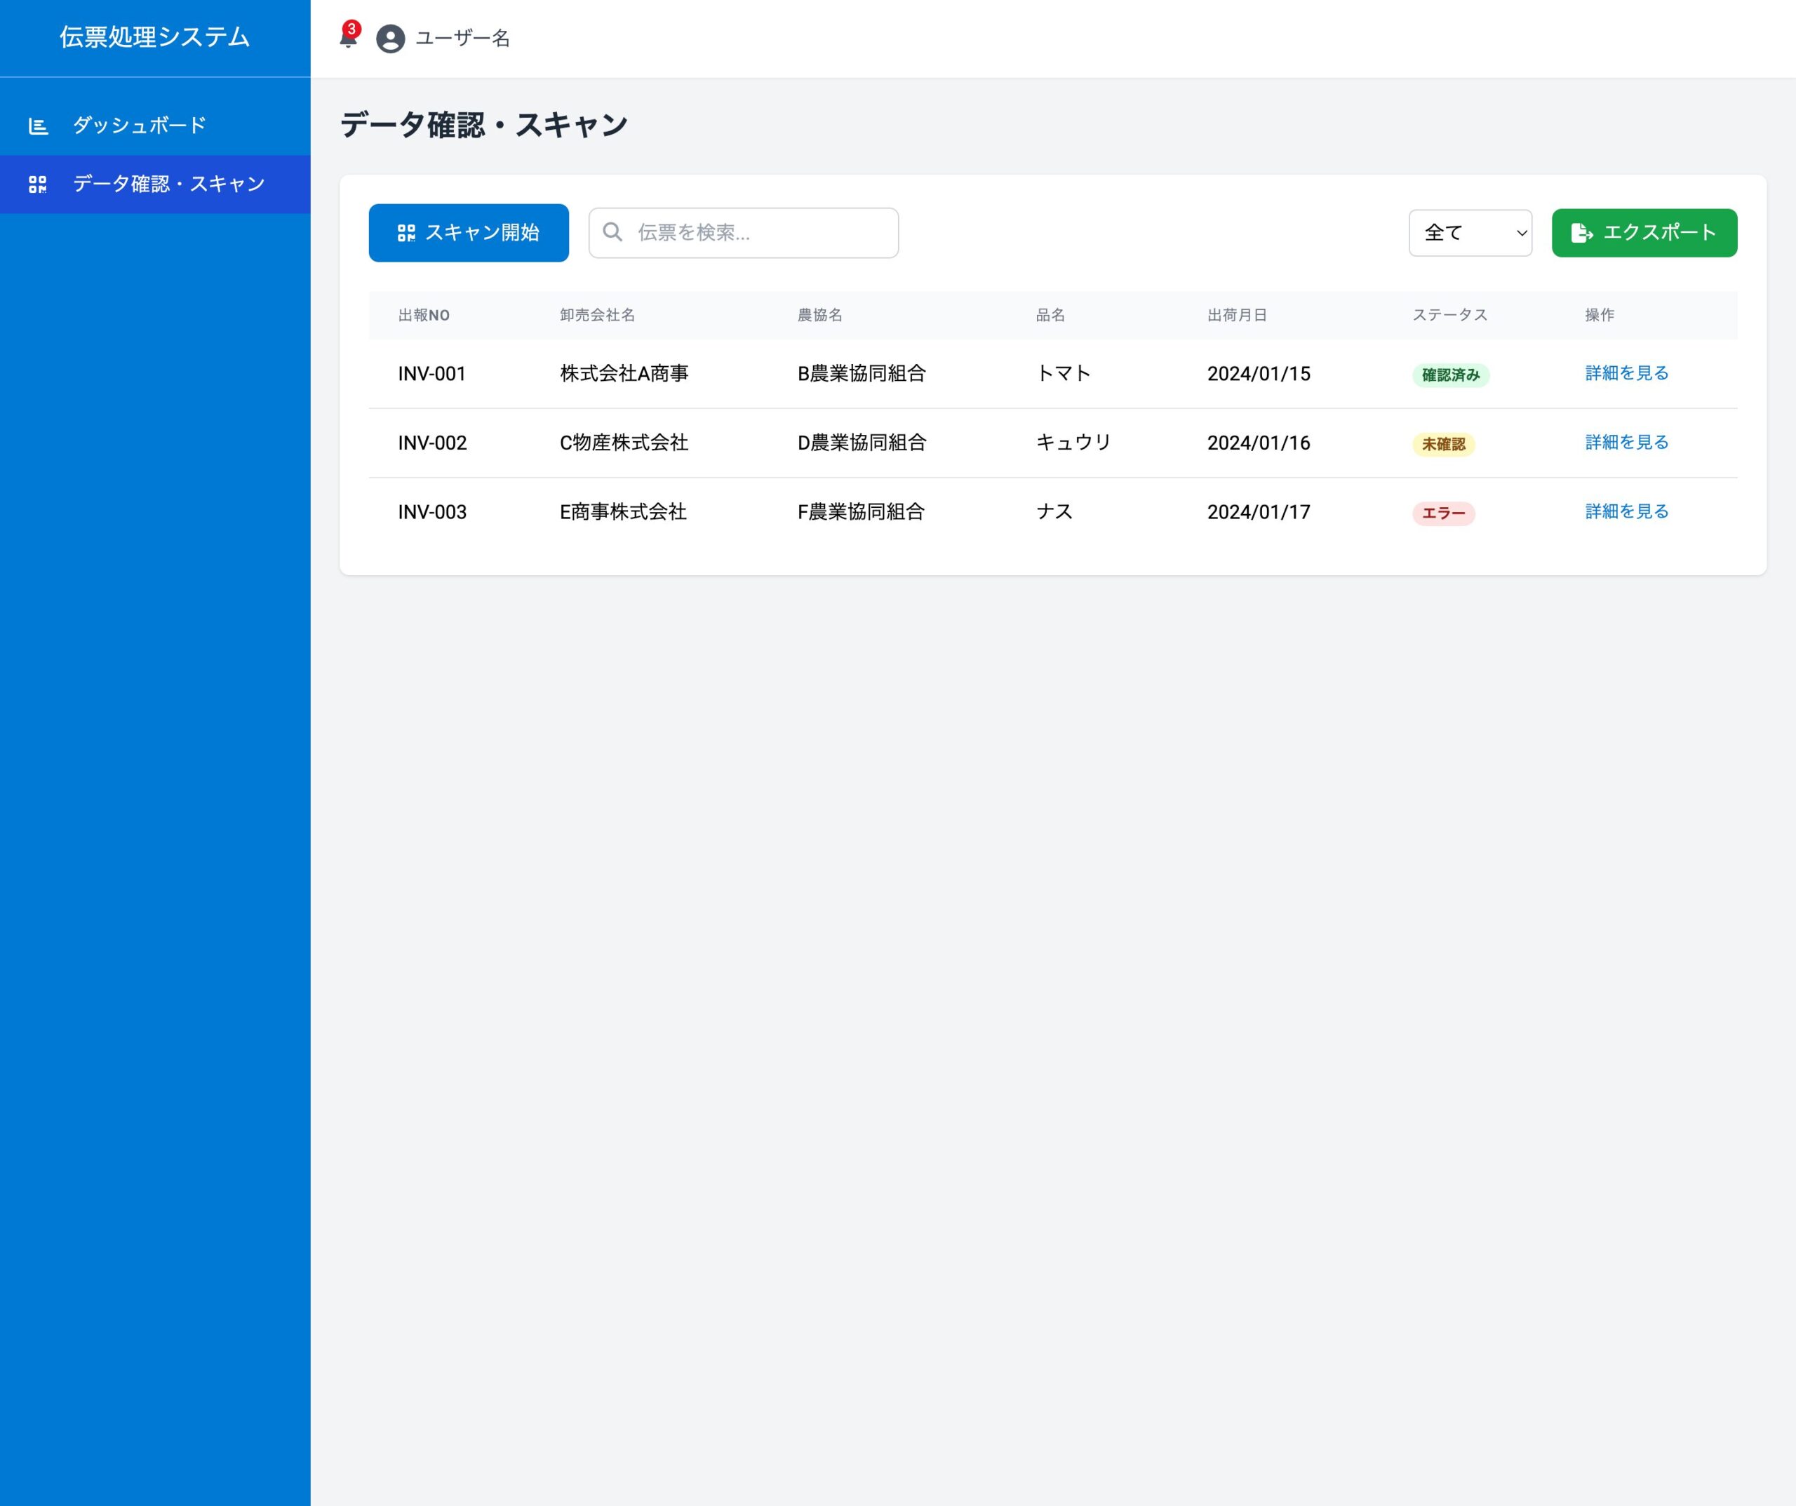Click the 農協名 column header
The width and height of the screenshot is (1796, 1506).
(820, 315)
